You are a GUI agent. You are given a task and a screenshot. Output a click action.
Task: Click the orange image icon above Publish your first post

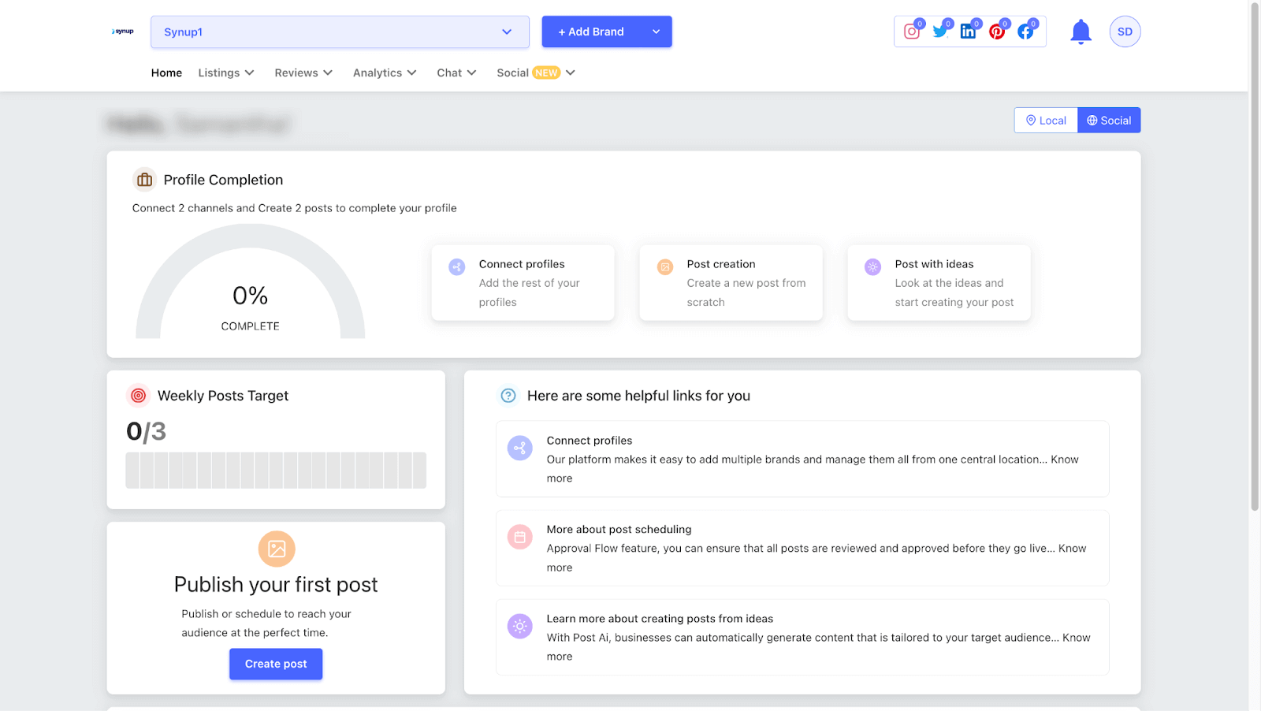[x=277, y=549]
